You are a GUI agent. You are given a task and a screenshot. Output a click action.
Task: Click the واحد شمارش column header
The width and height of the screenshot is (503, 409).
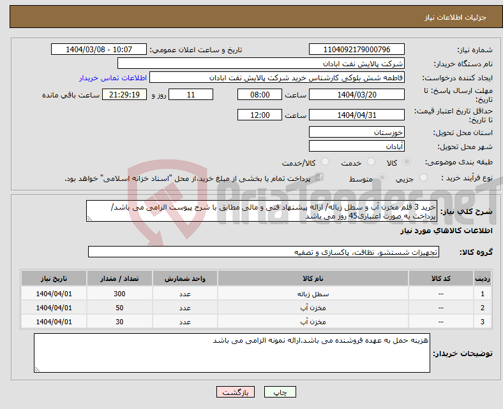185,278
